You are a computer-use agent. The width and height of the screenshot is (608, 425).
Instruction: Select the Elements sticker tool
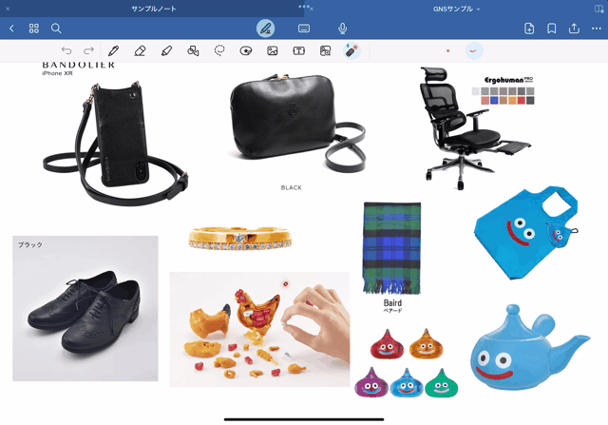pos(246,50)
